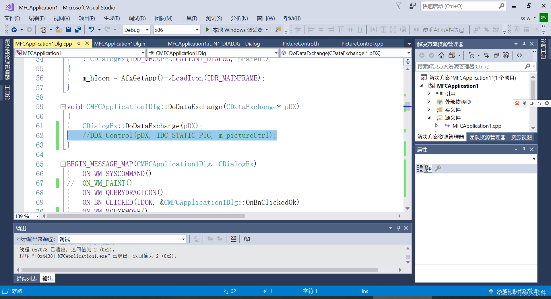Select the MFCApplication1 project node
Image resolution: width=551 pixels, height=299 pixels.
pyautogui.click(x=457, y=86)
